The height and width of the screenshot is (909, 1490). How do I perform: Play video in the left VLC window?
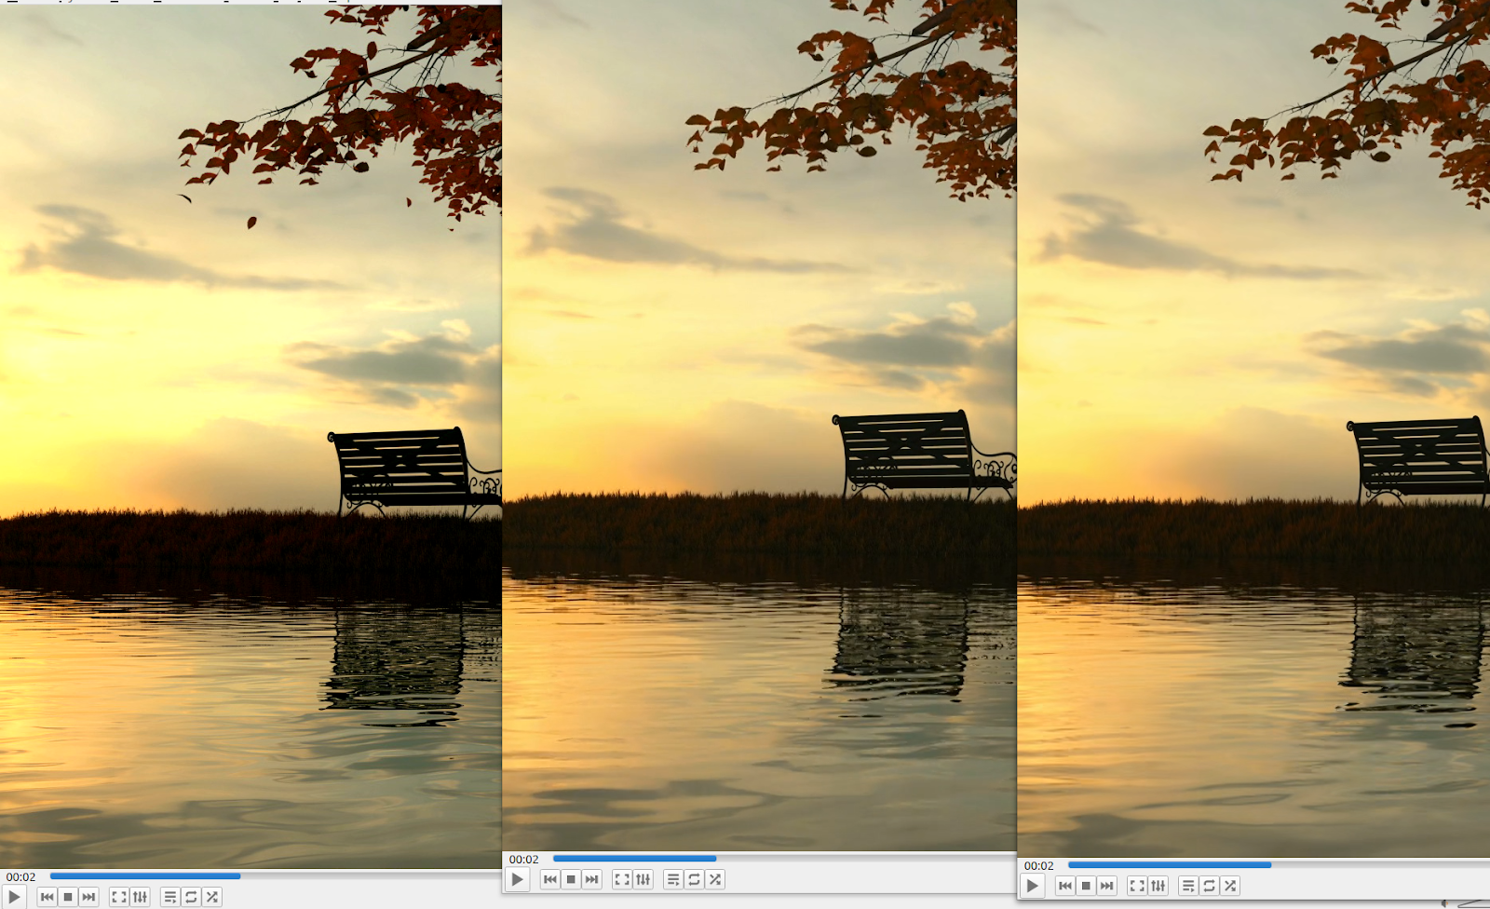(x=13, y=897)
